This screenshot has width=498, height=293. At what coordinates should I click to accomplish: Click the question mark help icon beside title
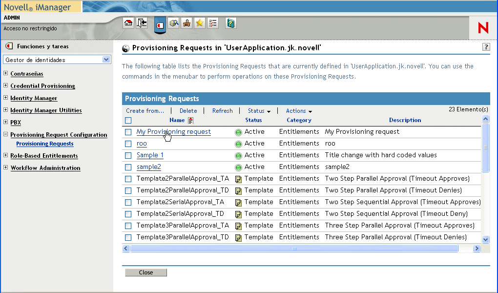(486, 47)
